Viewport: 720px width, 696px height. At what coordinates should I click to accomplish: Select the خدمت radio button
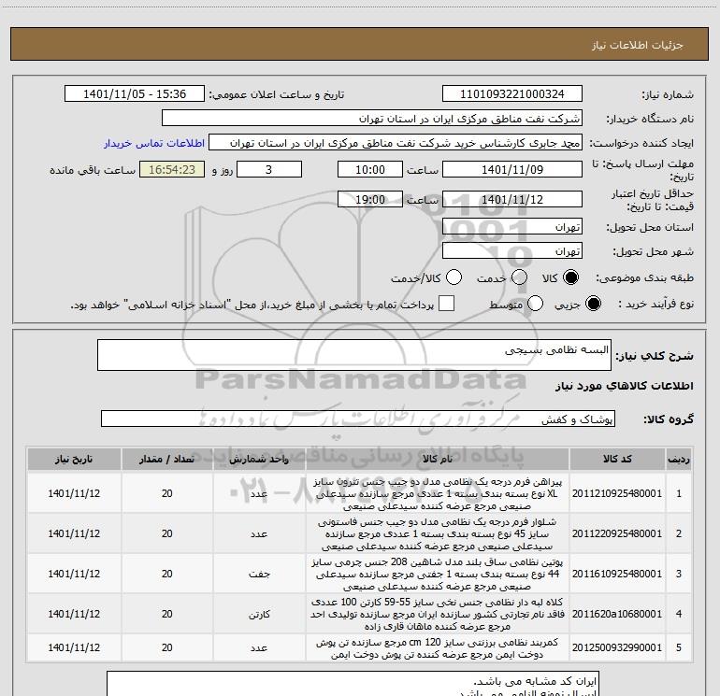click(519, 277)
